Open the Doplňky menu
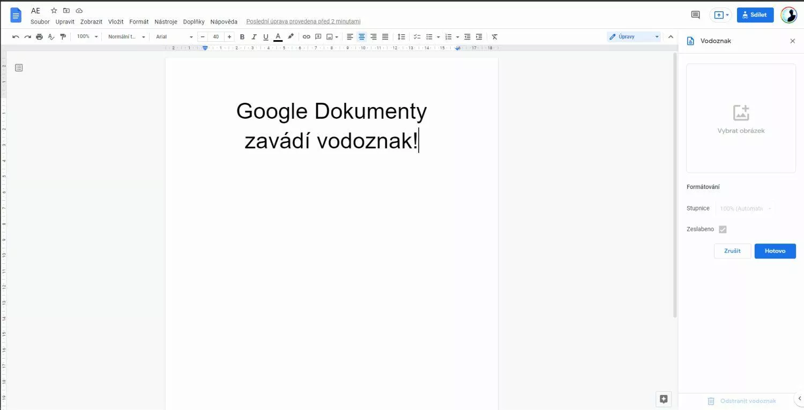 [193, 22]
